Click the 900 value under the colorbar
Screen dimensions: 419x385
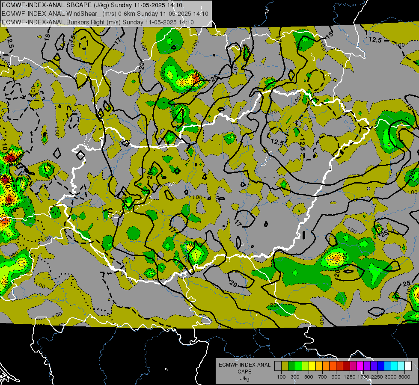tap(336, 377)
